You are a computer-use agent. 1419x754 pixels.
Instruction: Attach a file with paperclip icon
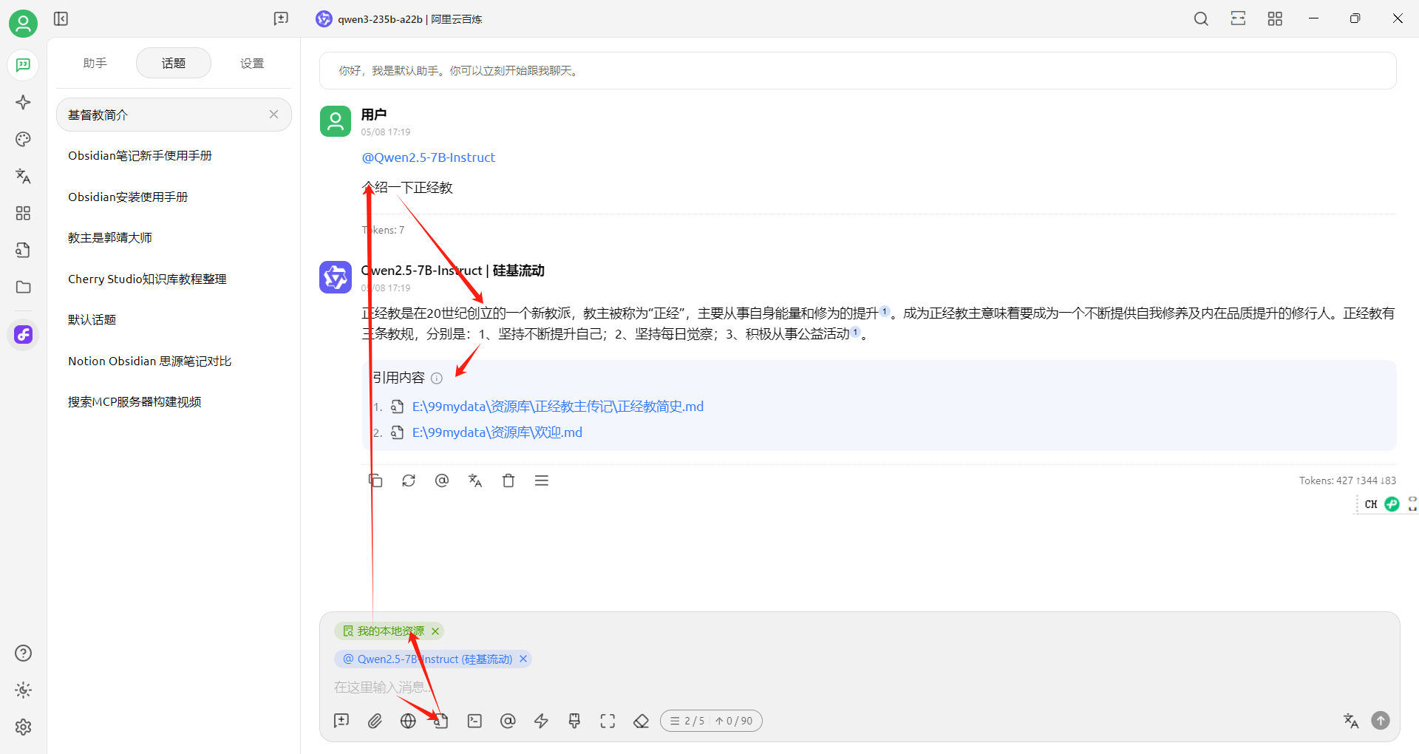[375, 721]
